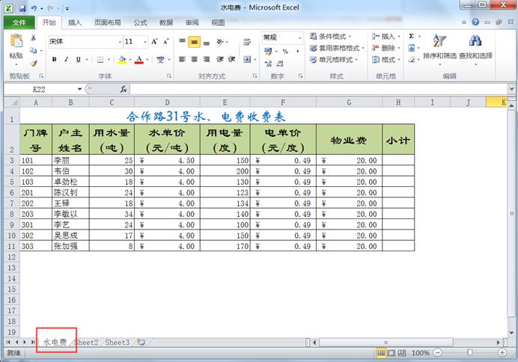
Task: Click the AutoSum sigma icon
Action: point(412,36)
